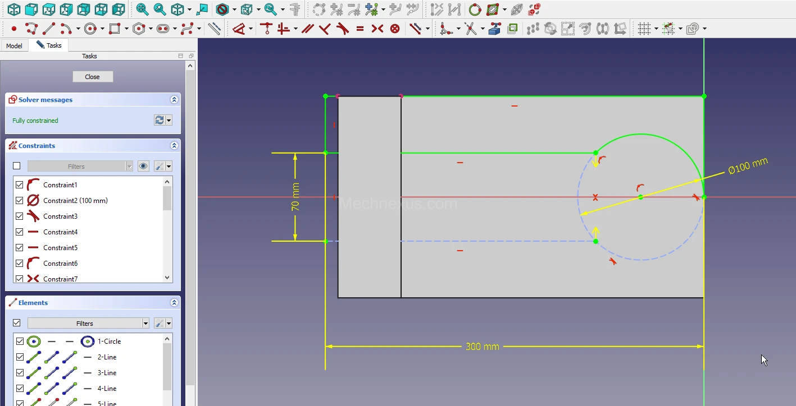Viewport: 796px width, 406px height.
Task: Switch to the Tasks tab
Action: (49, 45)
